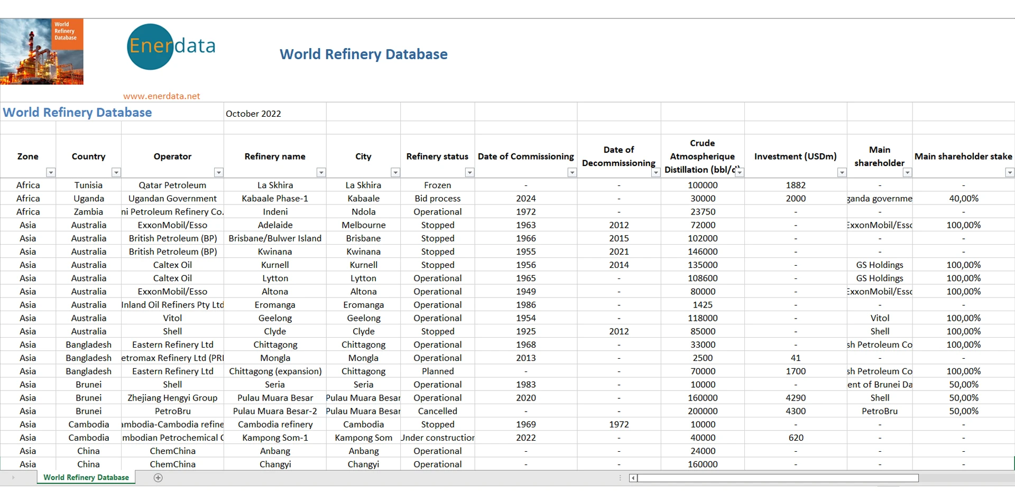Select the Cancelled status cell

437,411
